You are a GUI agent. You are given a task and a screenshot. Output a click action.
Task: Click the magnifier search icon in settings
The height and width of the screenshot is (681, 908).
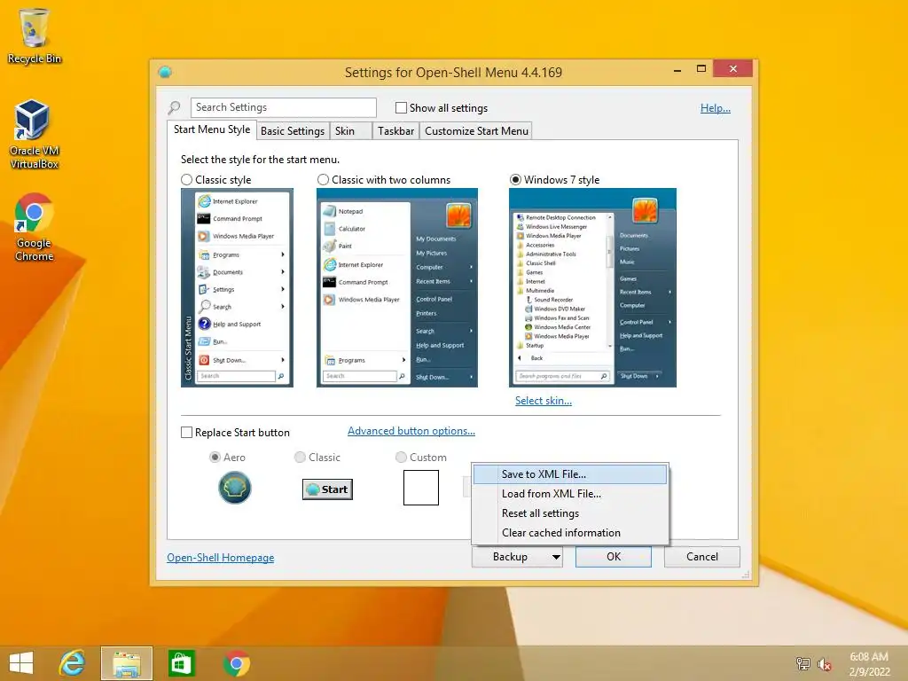point(174,107)
